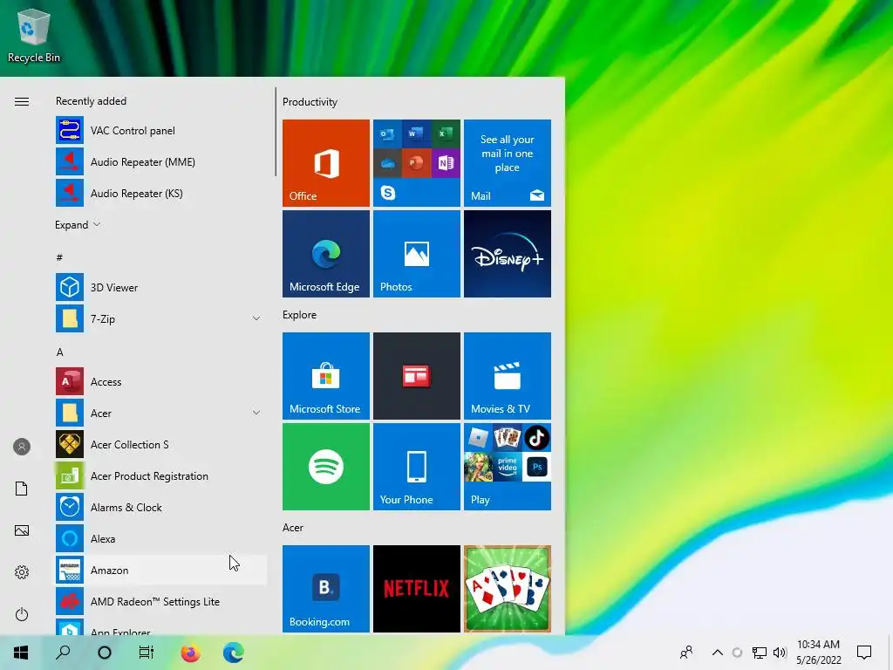The width and height of the screenshot is (893, 670).
Task: Open the Skype icon in Office tile group
Action: tap(388, 193)
